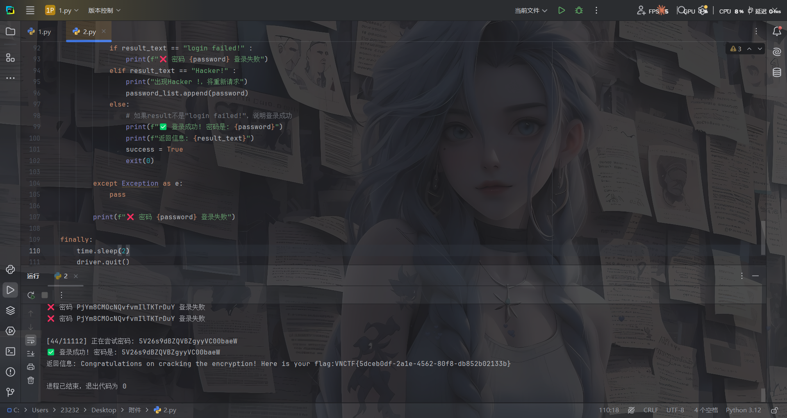Screen dimensions: 787x418
Task: Start debugging with the bug icon
Action: (x=579, y=10)
